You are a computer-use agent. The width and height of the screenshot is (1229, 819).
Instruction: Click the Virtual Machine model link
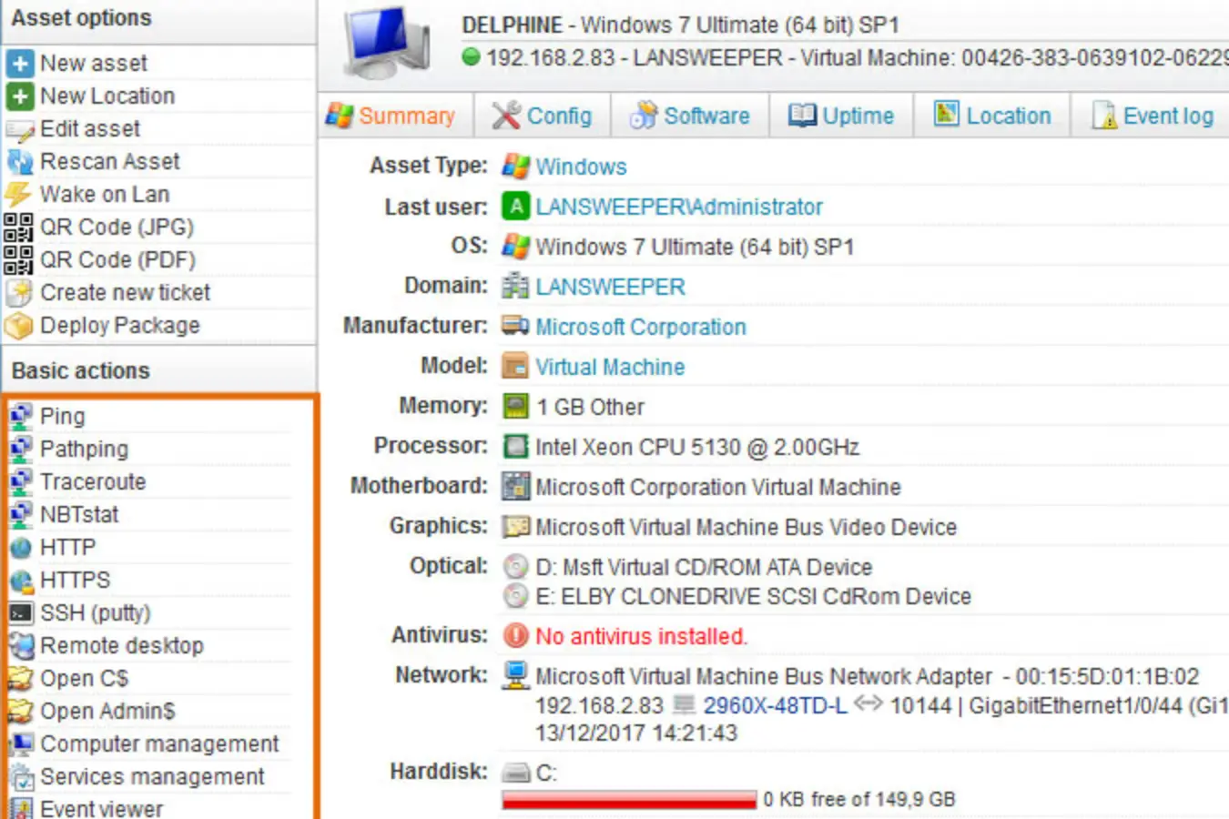tap(610, 368)
